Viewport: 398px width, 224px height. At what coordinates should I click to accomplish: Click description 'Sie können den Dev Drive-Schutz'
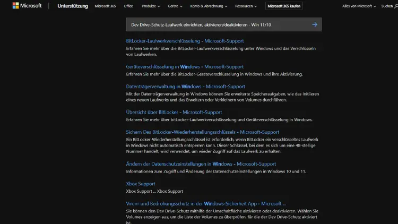pos(222,217)
